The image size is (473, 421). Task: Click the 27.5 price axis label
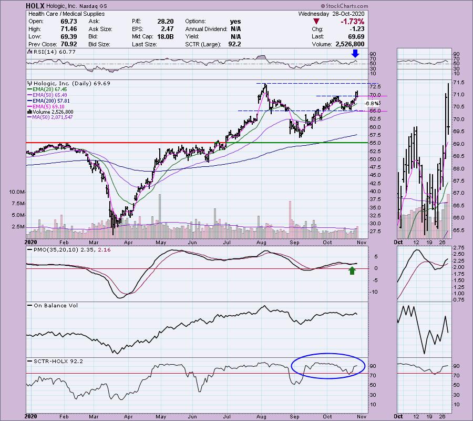click(375, 232)
